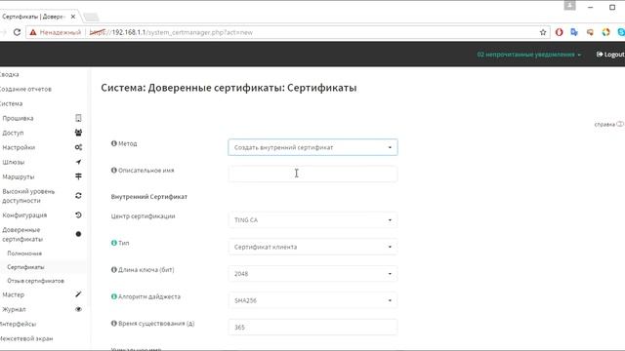Click the Opera extension icon in toolbar
The image size is (625, 351).
pyautogui.click(x=559, y=32)
